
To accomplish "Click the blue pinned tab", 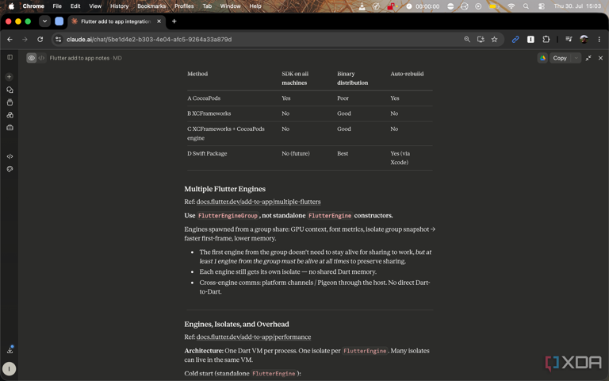I will [x=59, y=21].
